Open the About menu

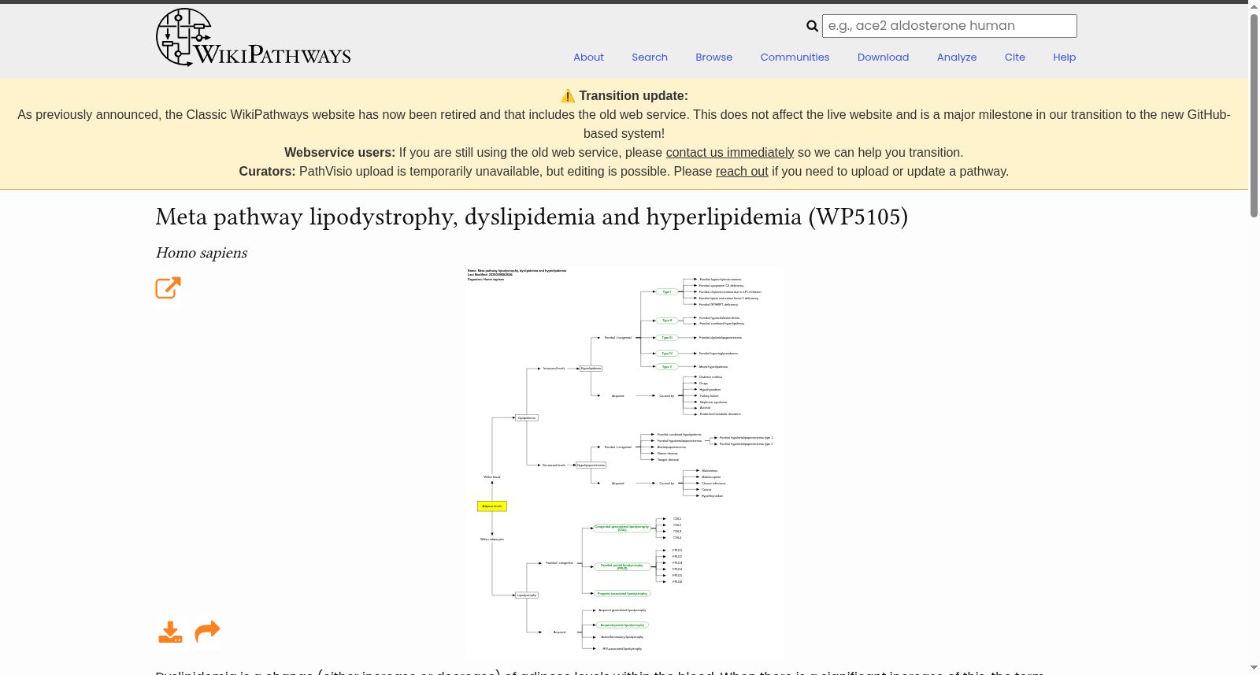click(x=588, y=57)
